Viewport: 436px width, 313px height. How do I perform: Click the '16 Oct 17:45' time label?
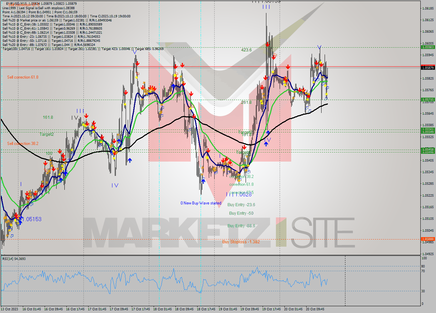75,309
